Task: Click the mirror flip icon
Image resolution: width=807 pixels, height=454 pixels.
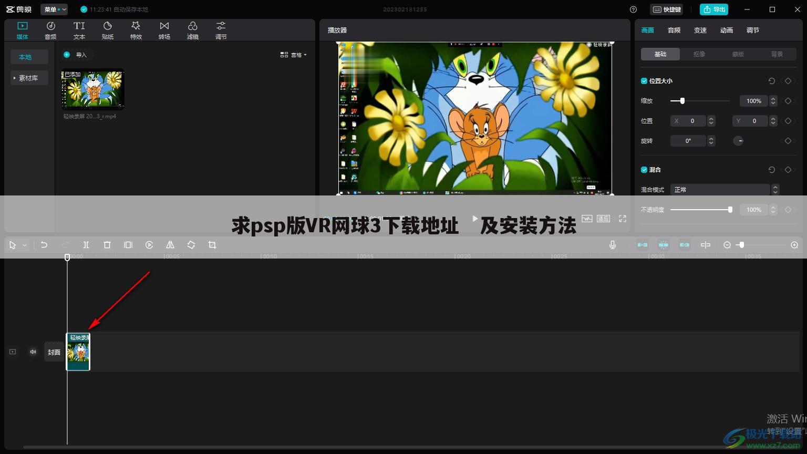Action: click(x=170, y=245)
